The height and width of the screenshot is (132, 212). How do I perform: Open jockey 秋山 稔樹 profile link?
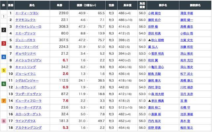pos(158,40)
